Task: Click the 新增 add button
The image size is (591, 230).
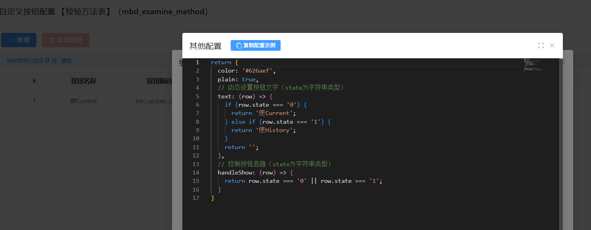Action: (19, 40)
